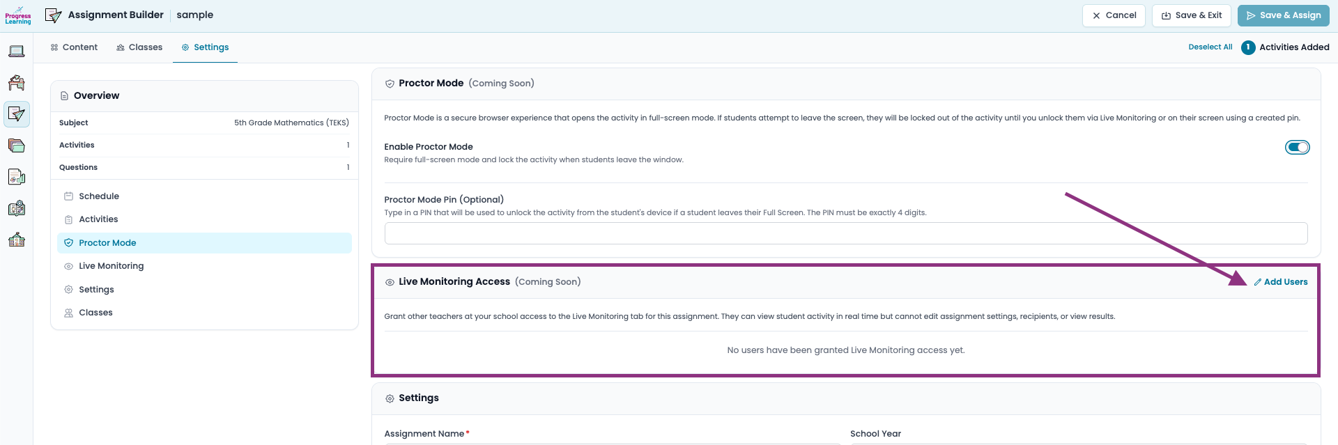The image size is (1338, 445).
Task: Click the 'sample' assignment name in header
Action: [x=195, y=15]
